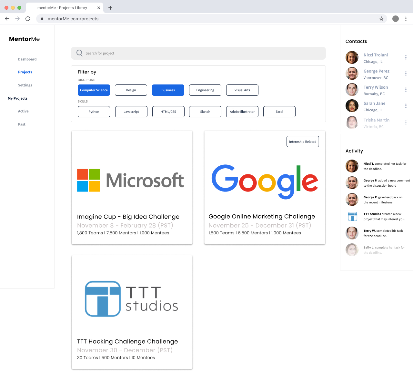Click George Perez's contact avatar
The width and height of the screenshot is (413, 392).
click(352, 73)
